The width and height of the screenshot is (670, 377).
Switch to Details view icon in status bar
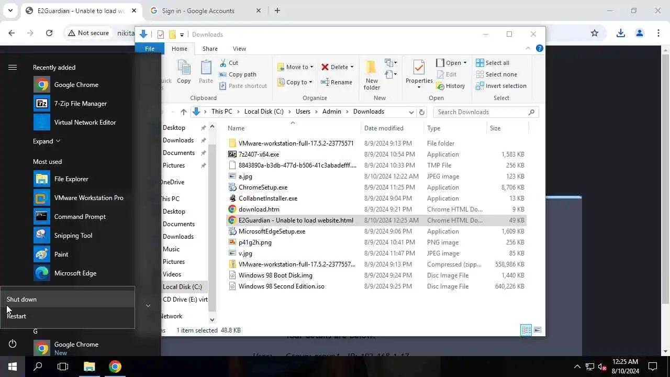click(526, 330)
